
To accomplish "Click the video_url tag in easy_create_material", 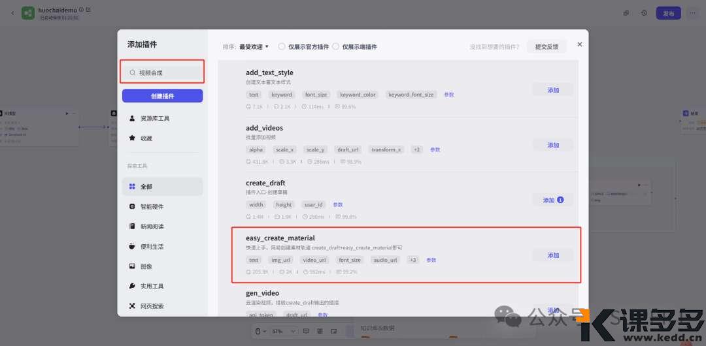I will coord(314,260).
